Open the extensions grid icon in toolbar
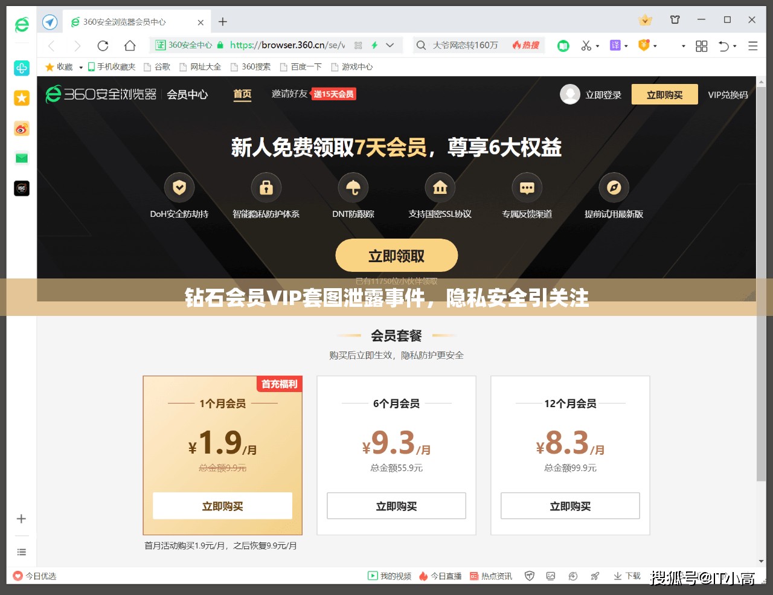 [x=702, y=46]
